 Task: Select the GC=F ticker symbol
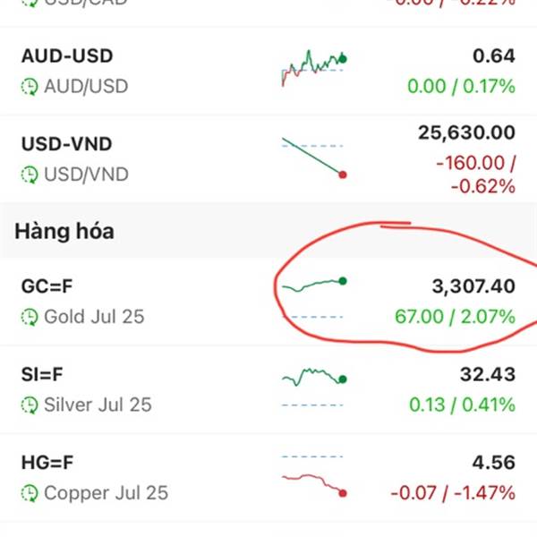tap(47, 286)
